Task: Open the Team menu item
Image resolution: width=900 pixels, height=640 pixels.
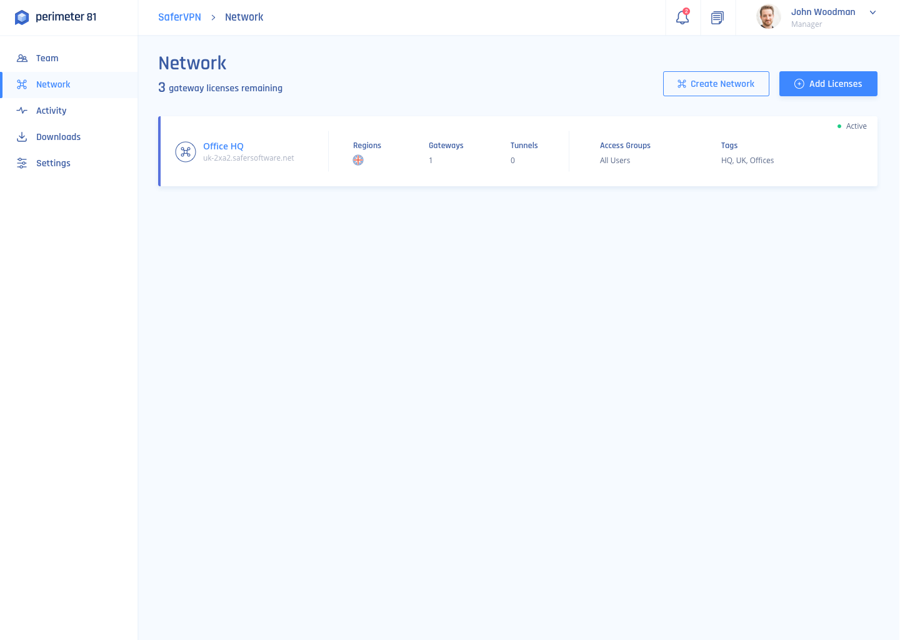Action: 69,58
